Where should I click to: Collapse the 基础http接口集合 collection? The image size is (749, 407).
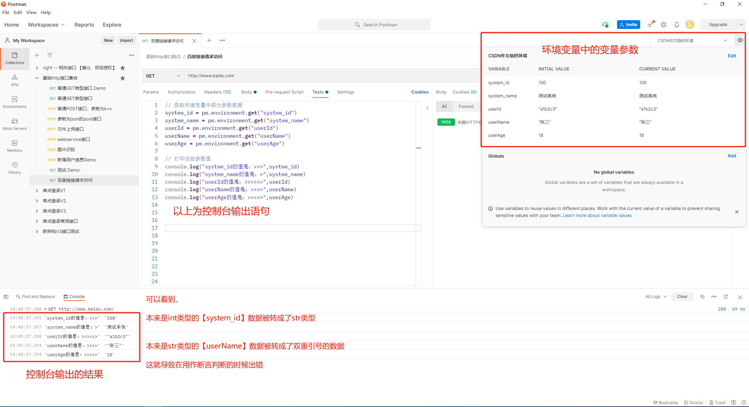click(37, 78)
